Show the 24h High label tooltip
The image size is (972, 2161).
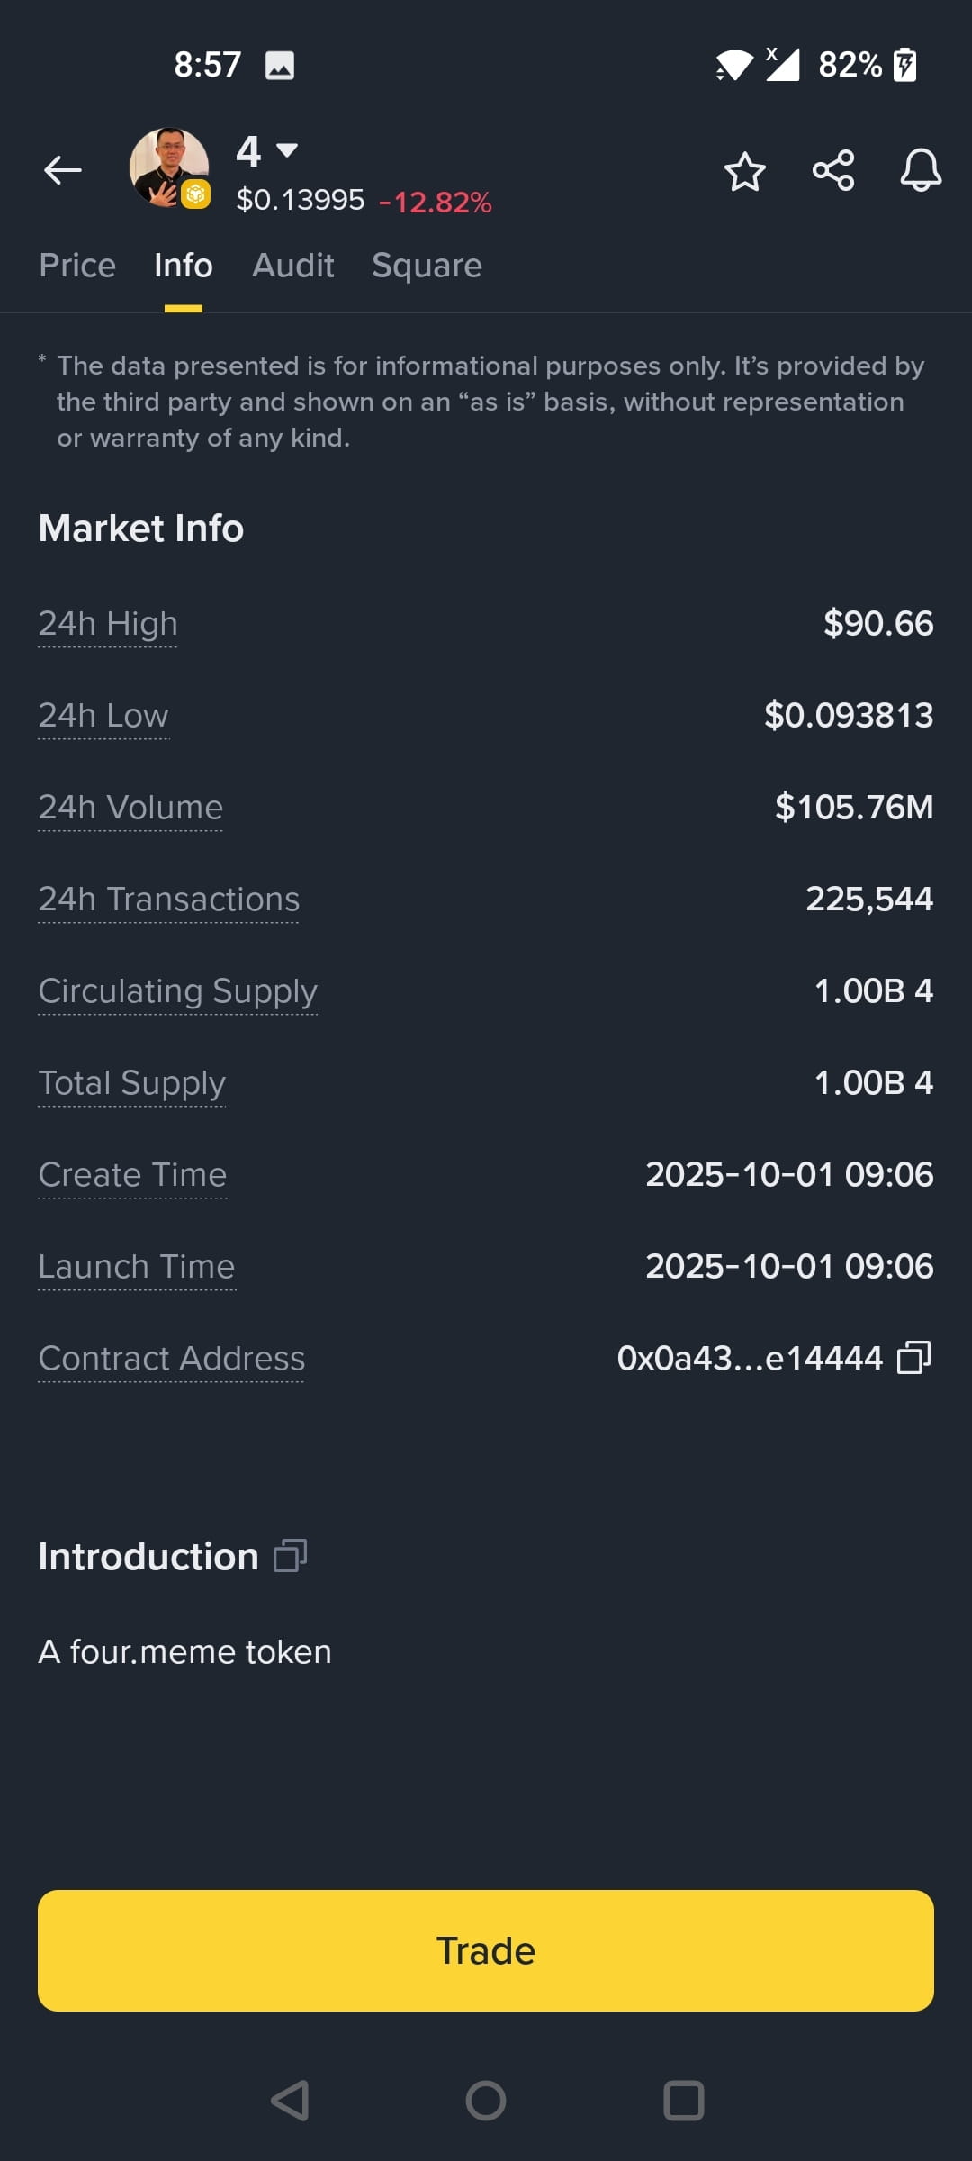108,623
